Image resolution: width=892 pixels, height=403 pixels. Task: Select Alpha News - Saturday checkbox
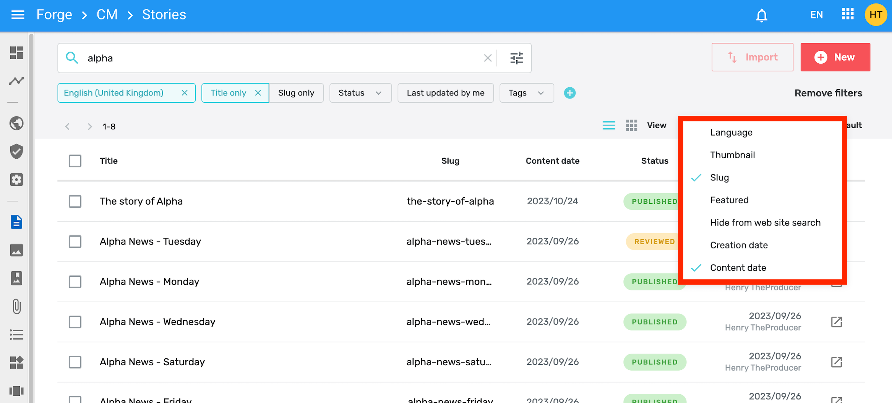pyautogui.click(x=75, y=362)
